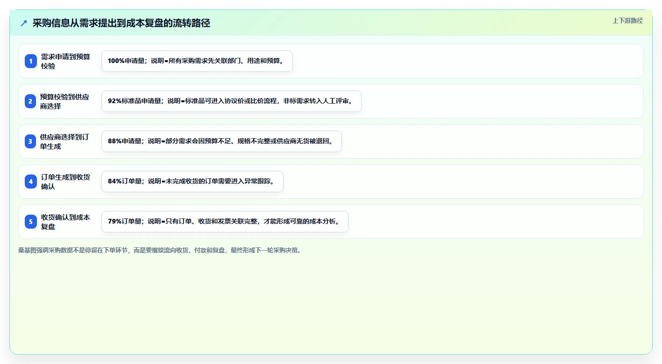Click the step 5 number badge
662x364 pixels.
(x=31, y=222)
